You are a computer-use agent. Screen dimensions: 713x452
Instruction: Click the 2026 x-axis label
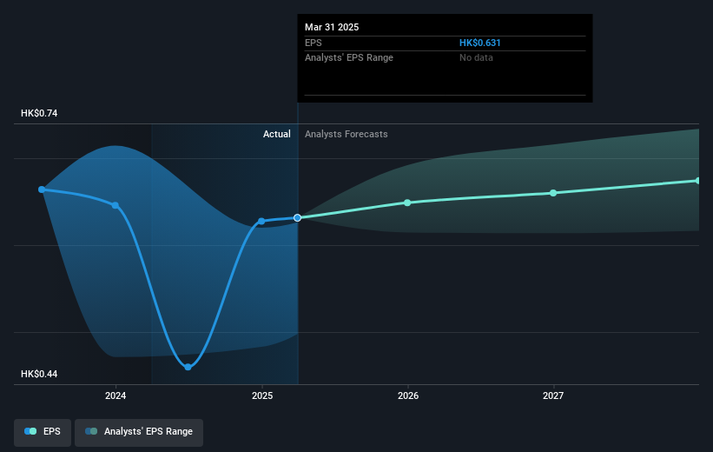click(408, 395)
